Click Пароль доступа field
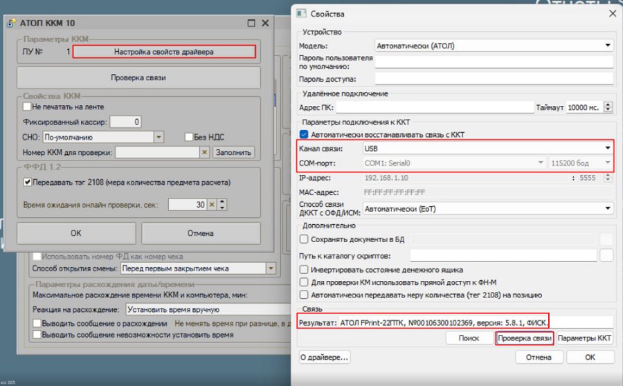This screenshot has width=623, height=386. tap(494, 79)
